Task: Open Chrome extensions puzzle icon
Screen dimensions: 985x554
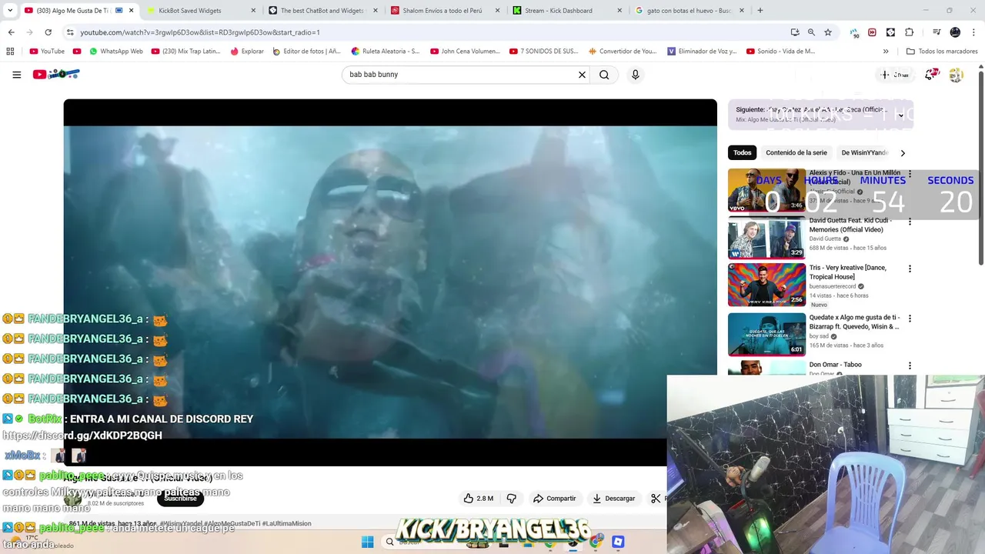Action: point(909,32)
